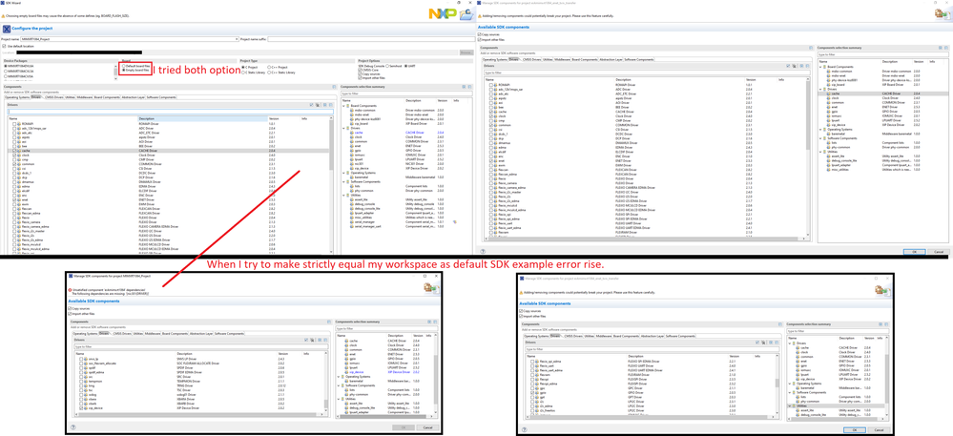The height and width of the screenshot is (436, 953).
Task: Choose the C Static Library project type
Action: pos(243,73)
